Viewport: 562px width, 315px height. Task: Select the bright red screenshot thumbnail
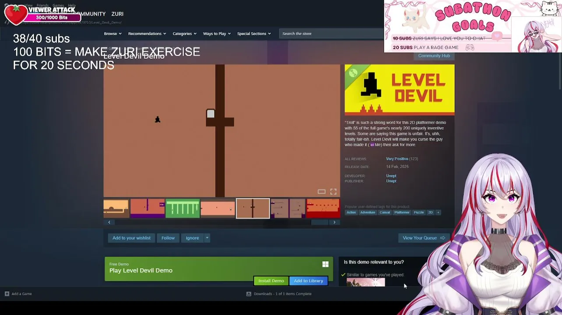323,208
